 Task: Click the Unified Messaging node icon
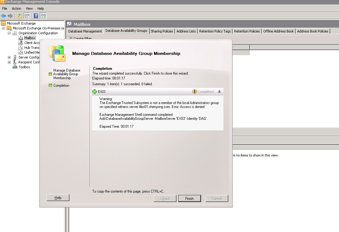coord(21,52)
